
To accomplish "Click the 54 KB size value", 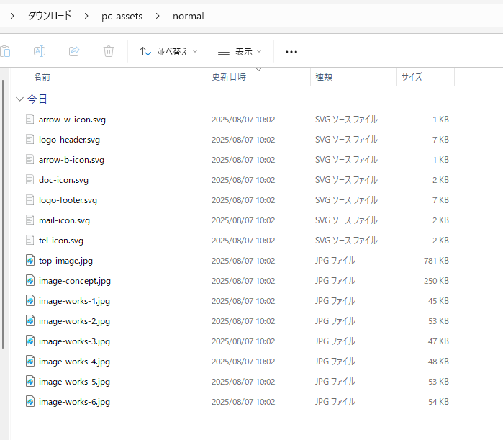I will click(438, 402).
